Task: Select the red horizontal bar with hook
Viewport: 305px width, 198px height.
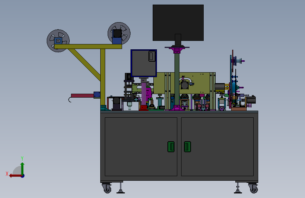Action: 82,96
